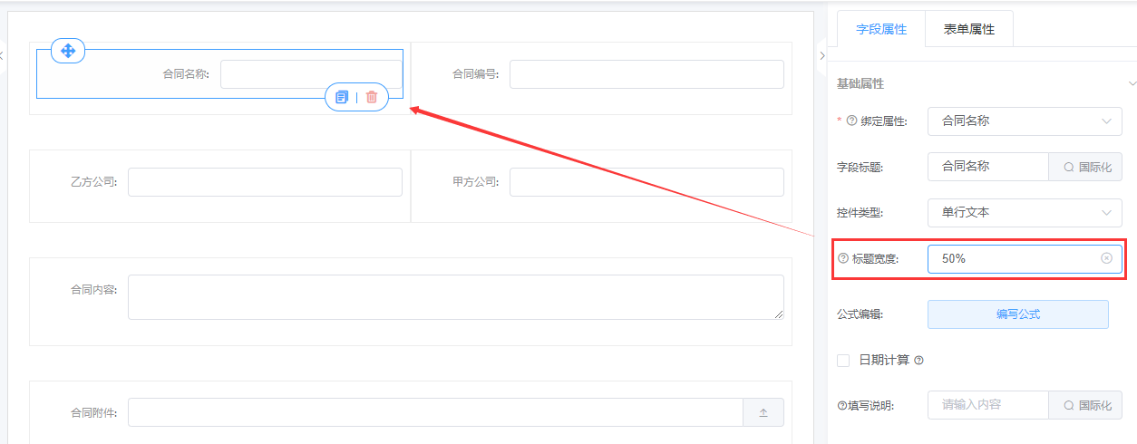This screenshot has width=1137, height=444.
Task: Clear the 标题宽度 value
Action: pyautogui.click(x=1106, y=258)
